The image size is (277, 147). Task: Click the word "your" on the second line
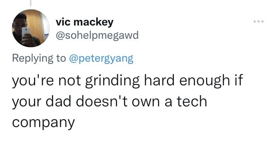click(27, 103)
